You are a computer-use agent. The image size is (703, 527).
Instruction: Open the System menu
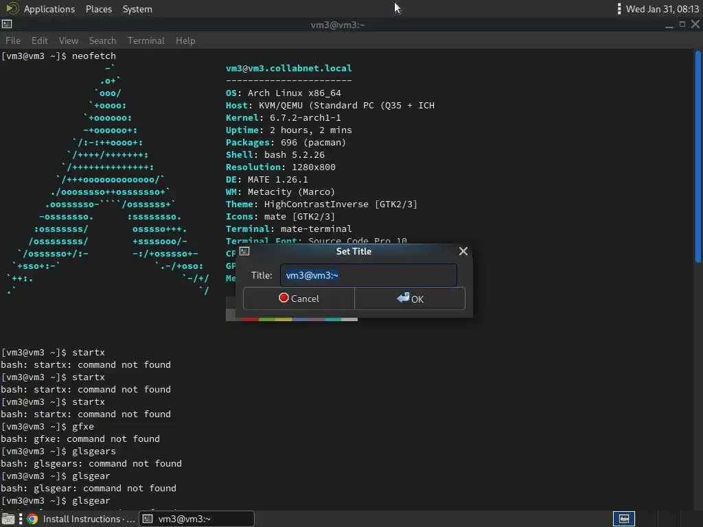tap(137, 9)
